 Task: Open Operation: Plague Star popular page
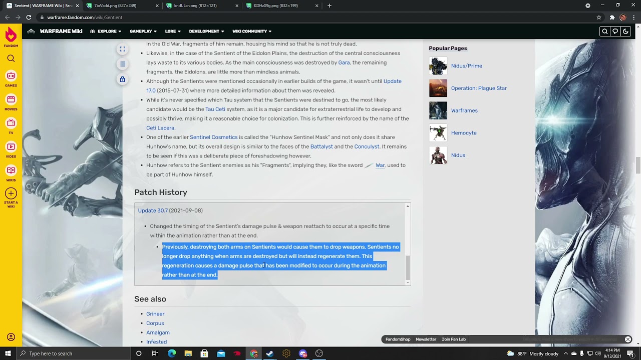click(x=479, y=88)
